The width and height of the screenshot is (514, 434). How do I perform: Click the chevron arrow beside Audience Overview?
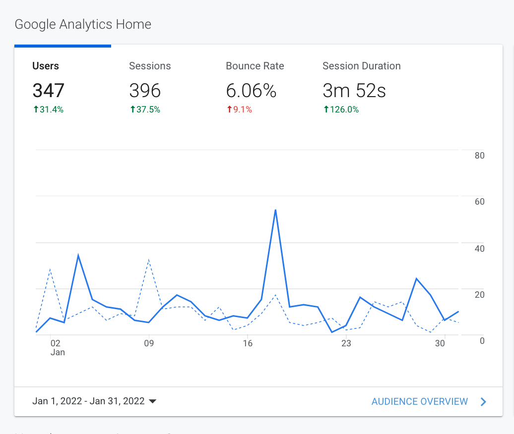click(483, 402)
